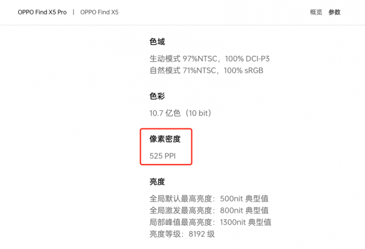This screenshot has width=365, height=249.
Task: Select the 525 PPI value
Action: pyautogui.click(x=163, y=156)
